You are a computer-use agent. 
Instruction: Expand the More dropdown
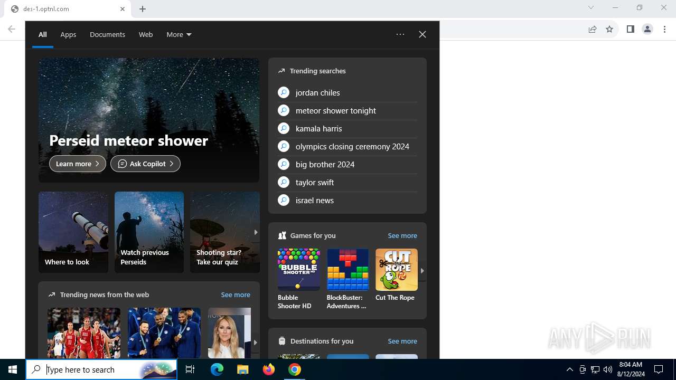tap(179, 34)
